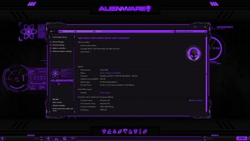
Task: Open System protection in sidebar
Action: click(x=59, y=48)
